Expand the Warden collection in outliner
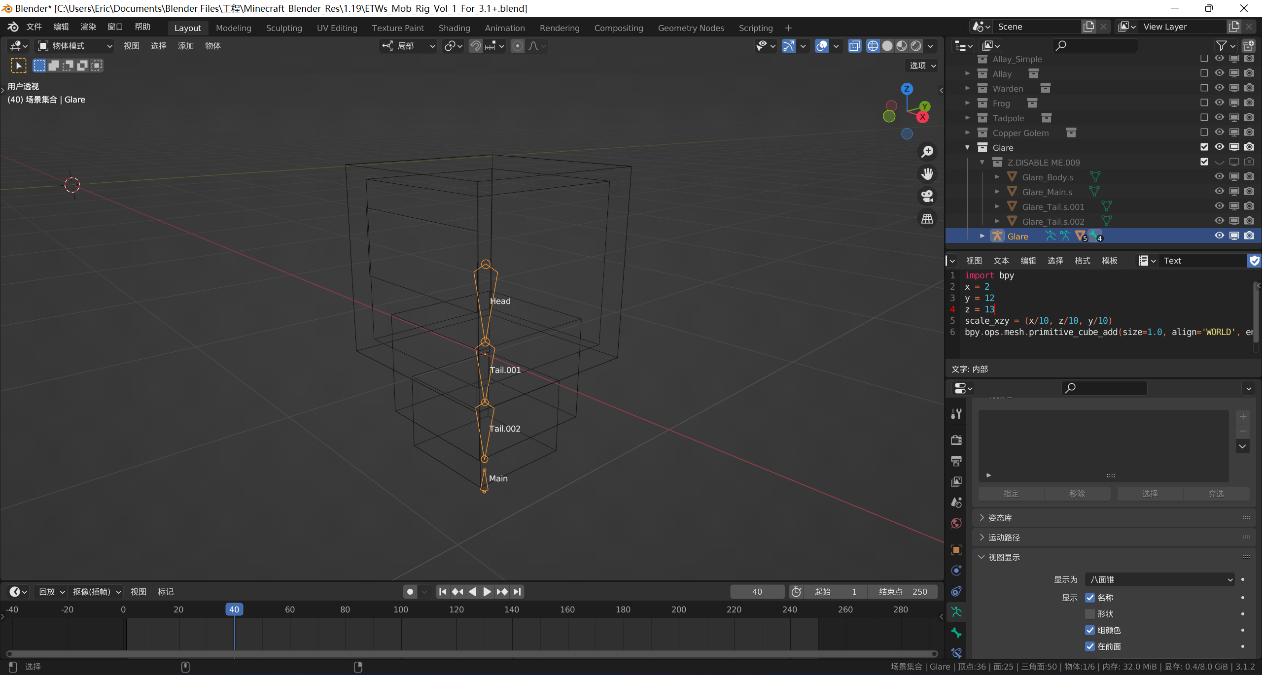This screenshot has width=1262, height=675. (x=967, y=88)
